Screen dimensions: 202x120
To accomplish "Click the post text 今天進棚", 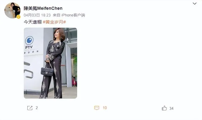I will (x=33, y=22).
